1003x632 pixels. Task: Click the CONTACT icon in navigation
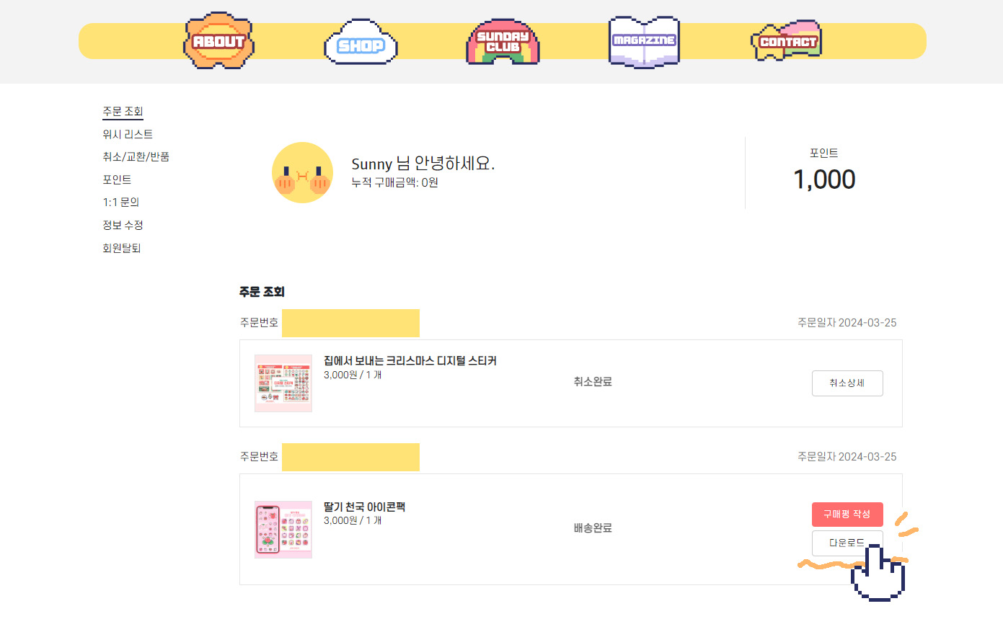pyautogui.click(x=787, y=41)
